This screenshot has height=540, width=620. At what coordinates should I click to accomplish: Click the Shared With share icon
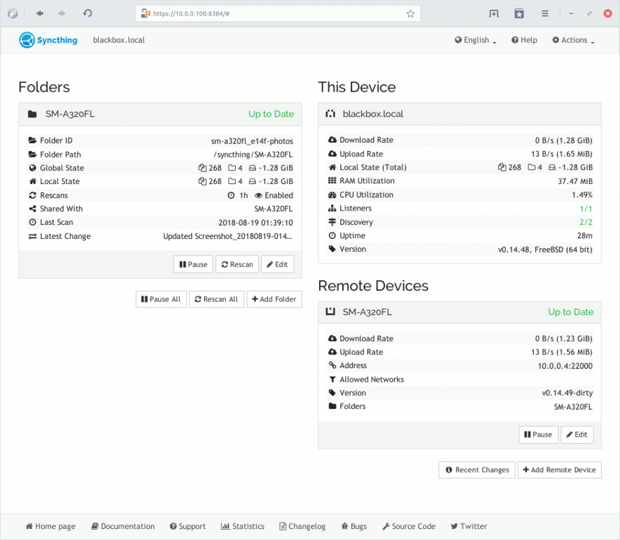[x=33, y=209]
